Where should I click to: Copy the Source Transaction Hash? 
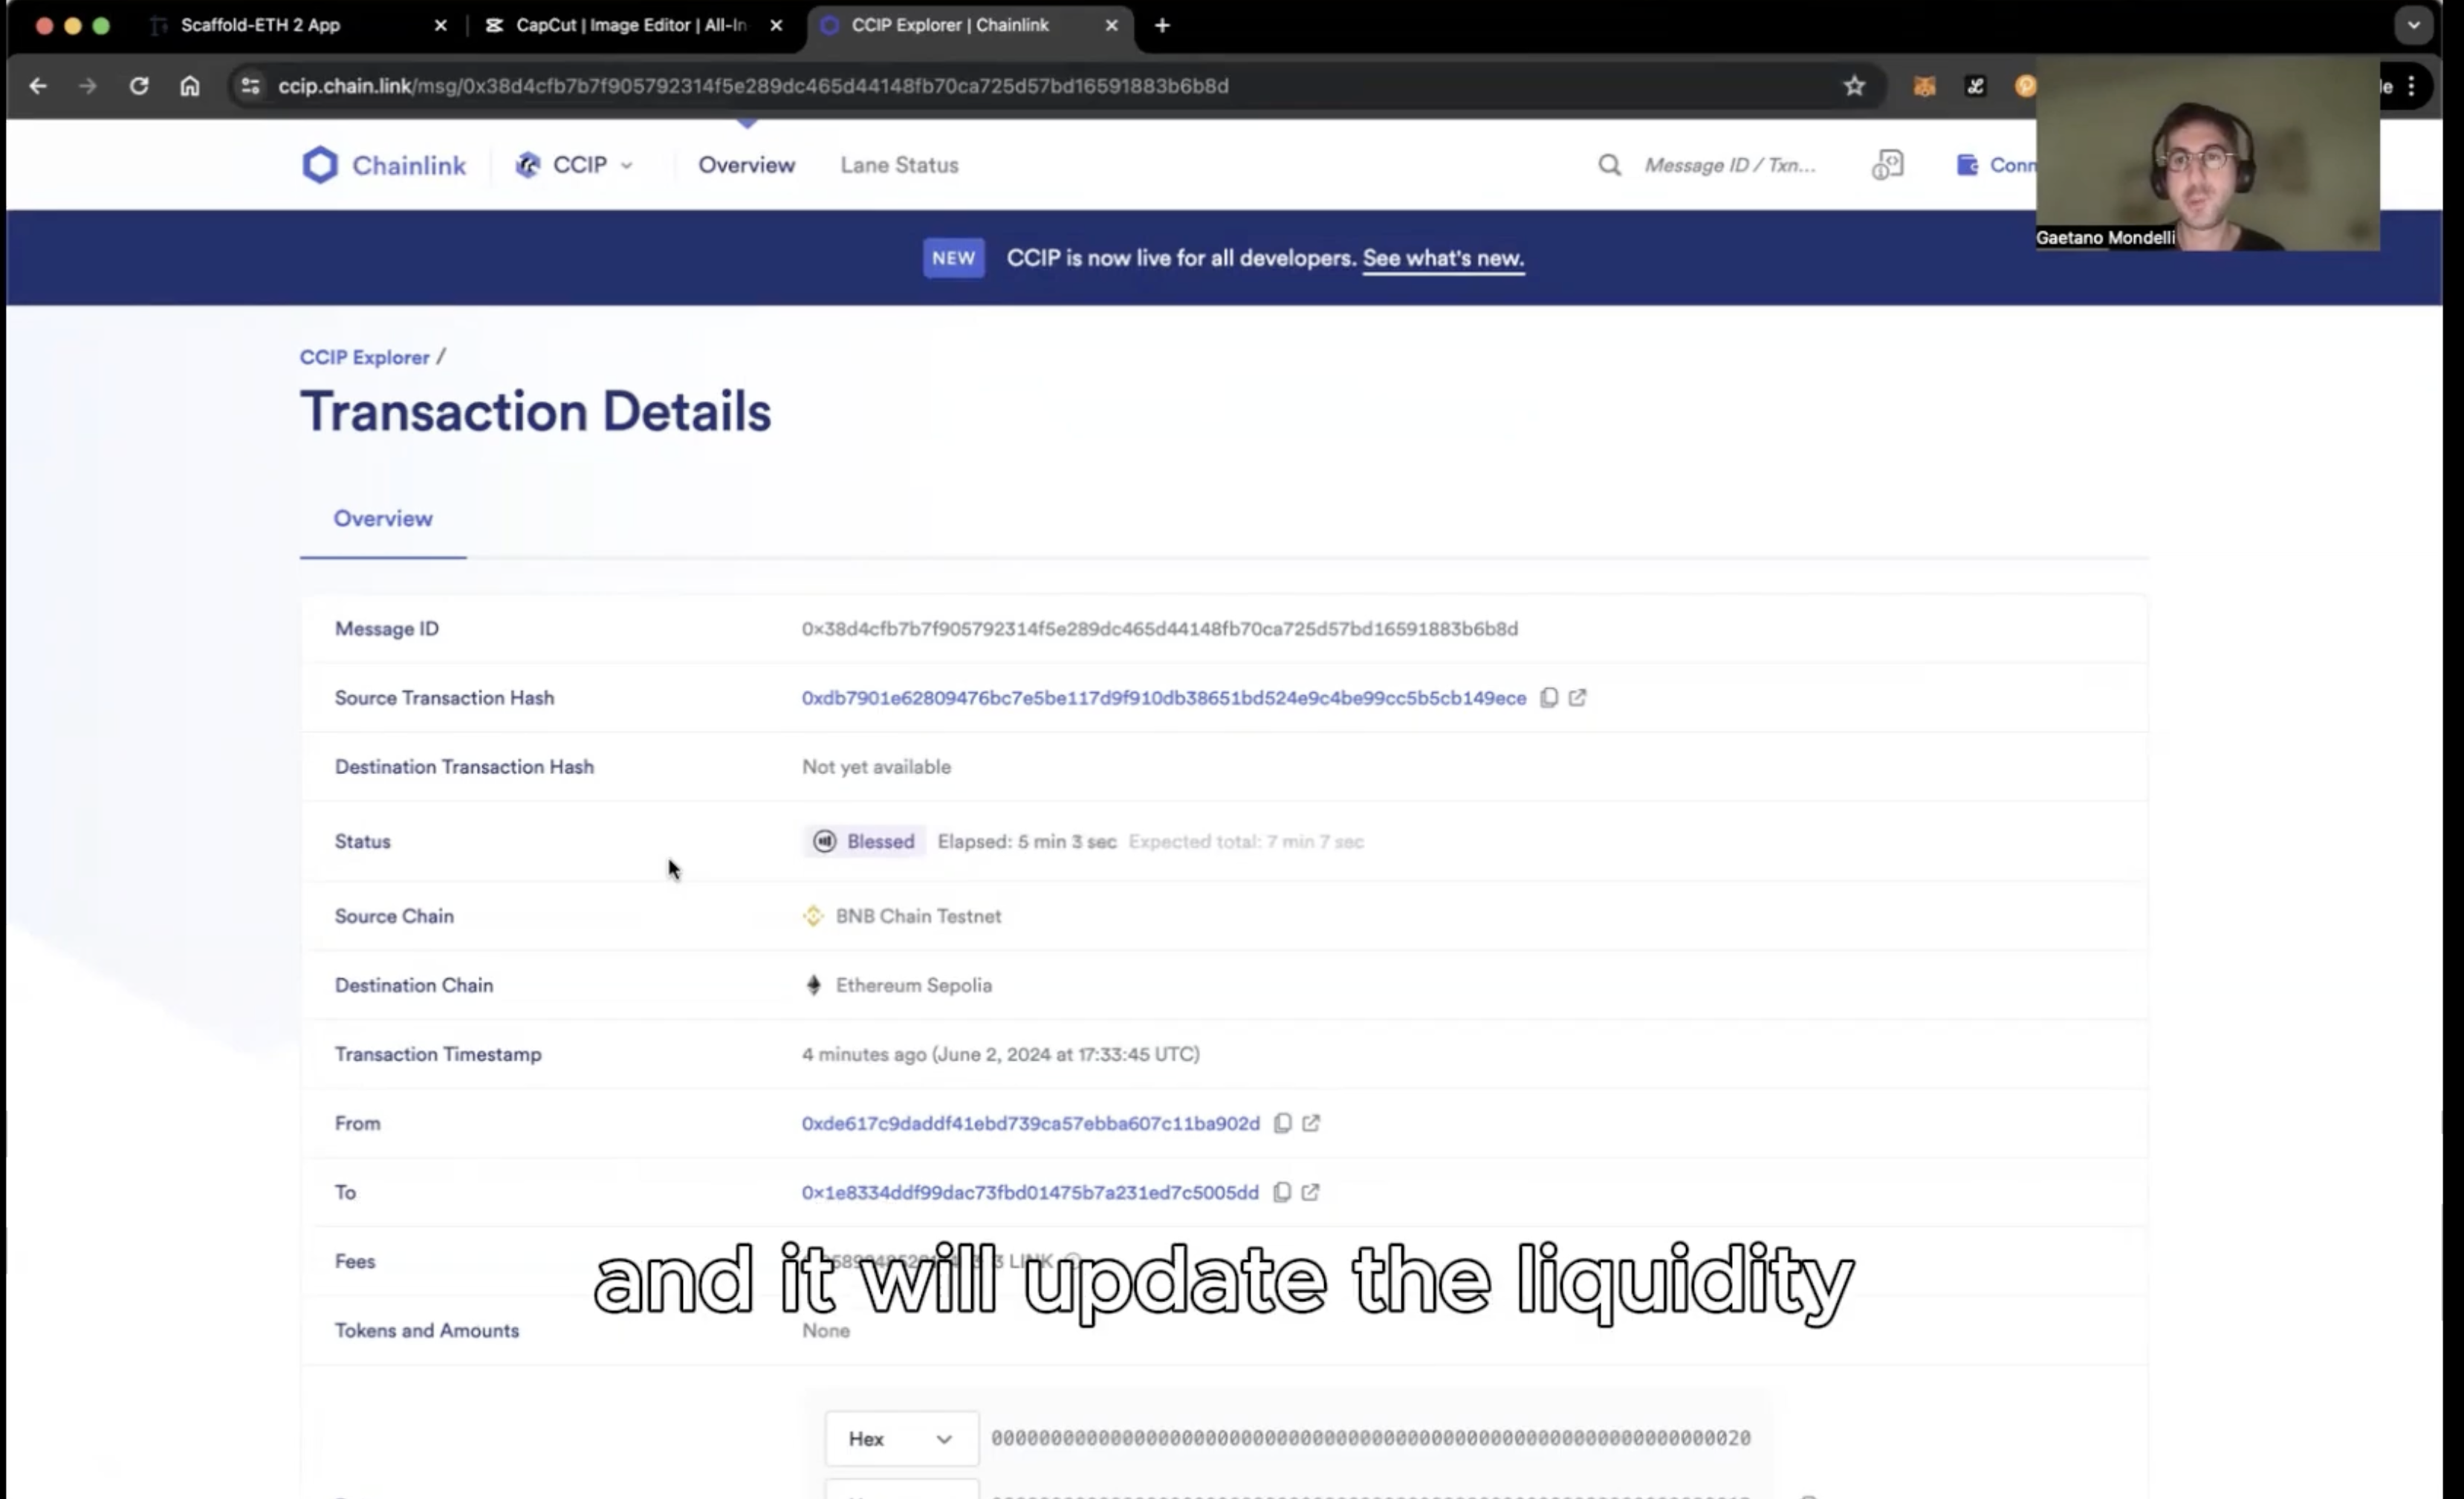point(1548,698)
